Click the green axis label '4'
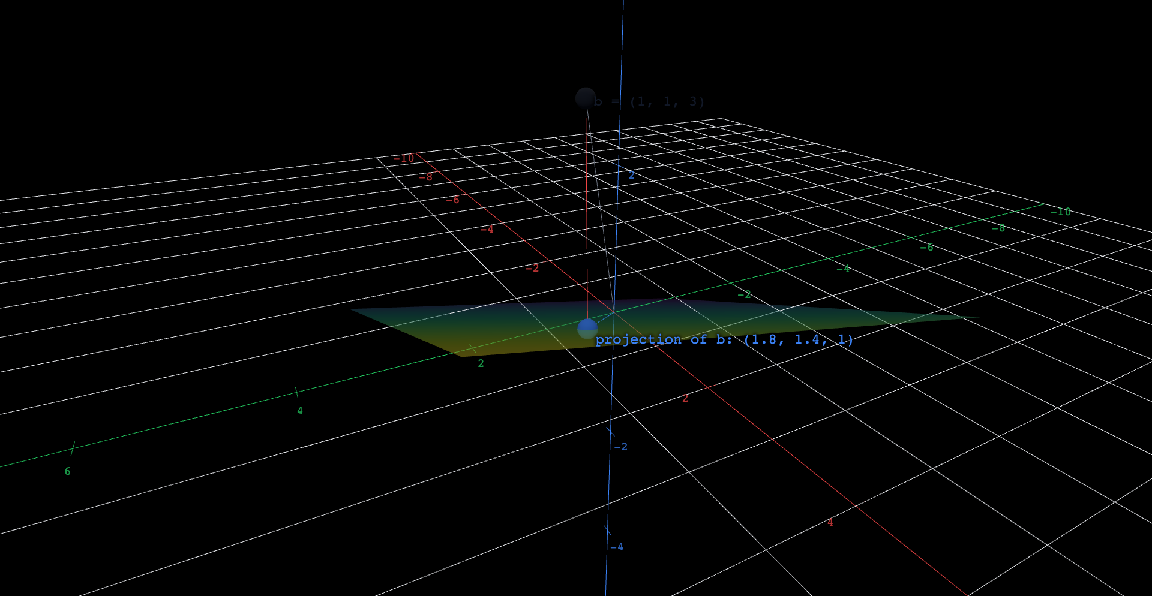Screen dimensions: 1152x596 coord(300,411)
